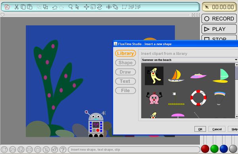This screenshot has height=154, width=238.
Task: Select the distort quadrilateral tool
Action: click(x=125, y=7)
